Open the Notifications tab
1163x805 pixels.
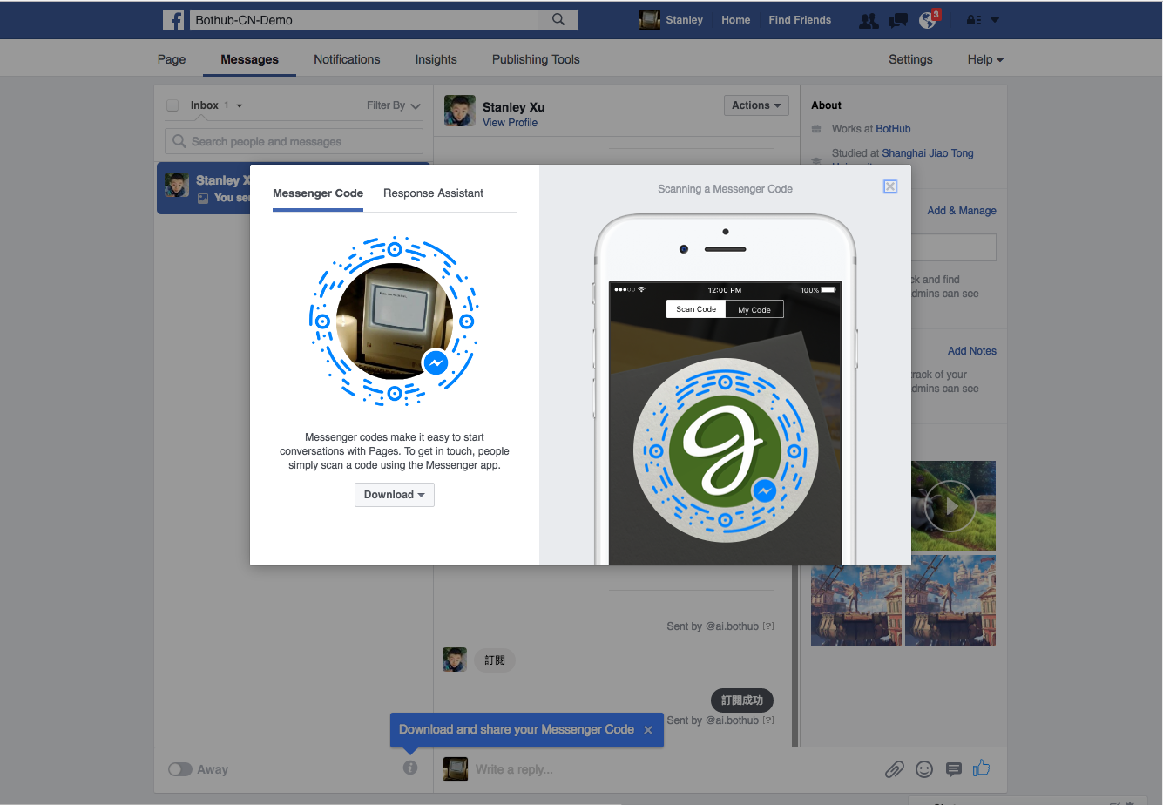coord(347,59)
